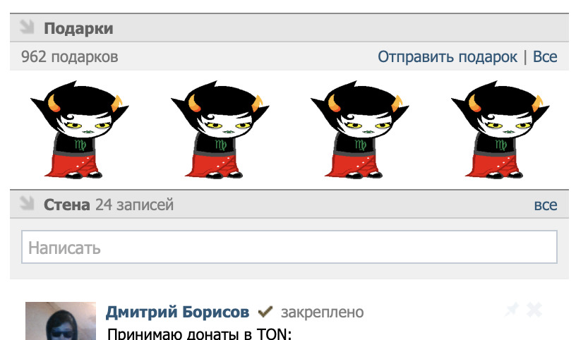576x340 pixels.
Task: Collapse the Стена section arrow icon
Action: click(27, 203)
